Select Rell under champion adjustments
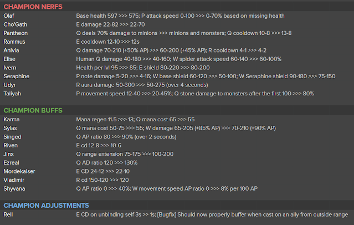Image resolution: width=354 pixels, height=225 pixels. pos(8,214)
